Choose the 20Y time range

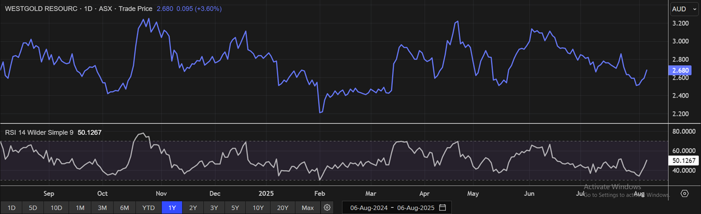(283, 208)
